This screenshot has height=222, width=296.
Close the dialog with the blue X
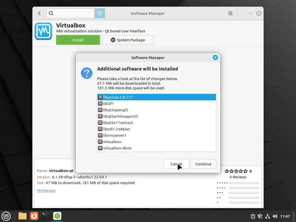(x=215, y=58)
